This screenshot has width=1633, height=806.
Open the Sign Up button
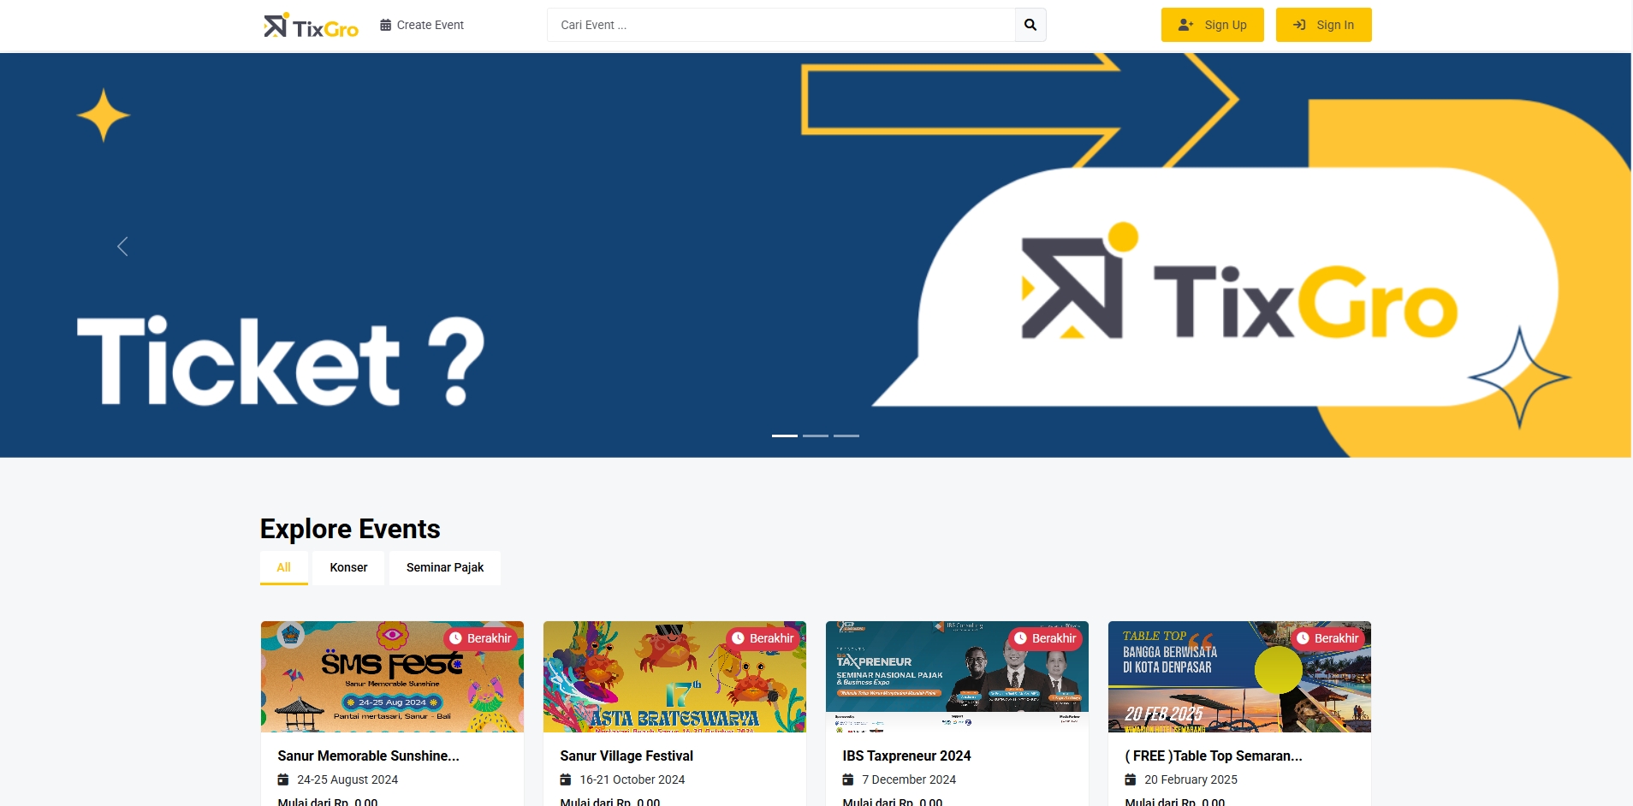click(1212, 25)
